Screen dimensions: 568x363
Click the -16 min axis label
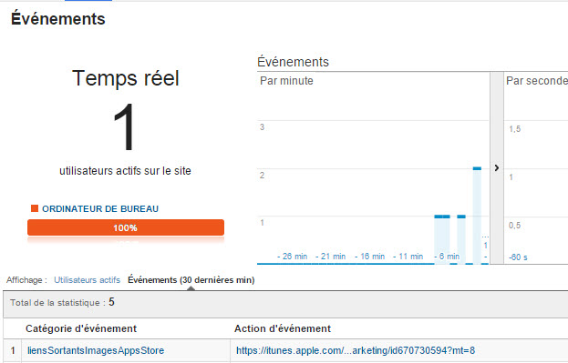(369, 257)
